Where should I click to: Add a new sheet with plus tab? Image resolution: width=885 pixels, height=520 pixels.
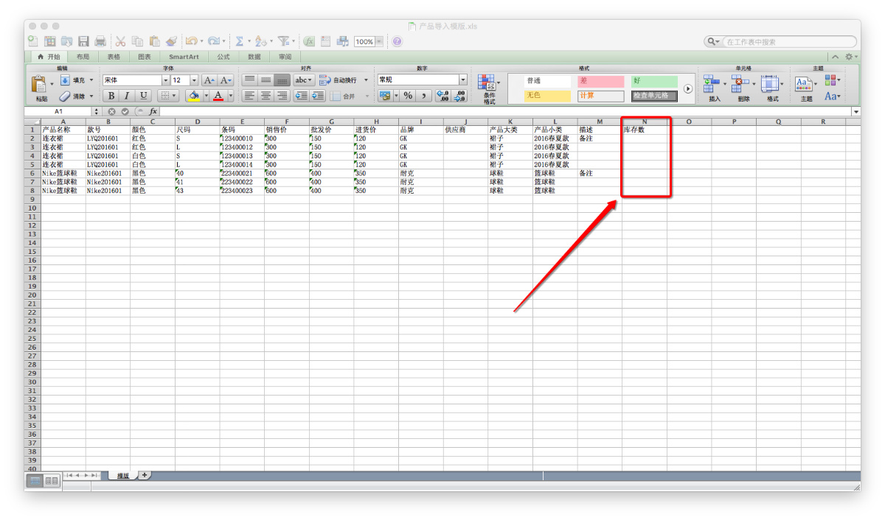144,475
